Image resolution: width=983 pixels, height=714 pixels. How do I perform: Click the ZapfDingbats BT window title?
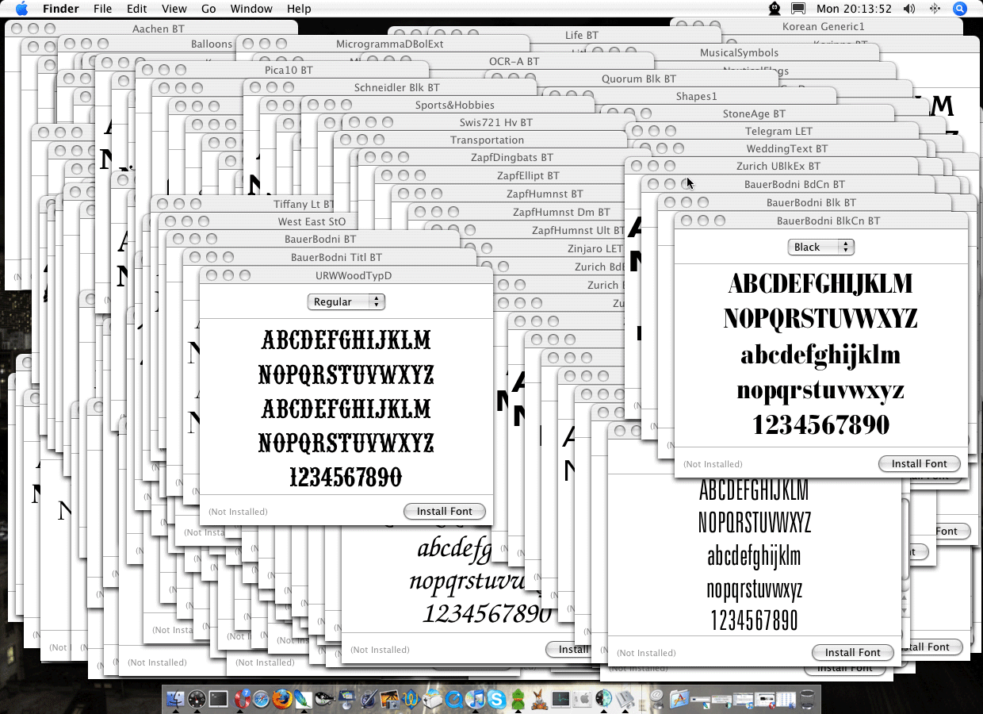pyautogui.click(x=512, y=157)
